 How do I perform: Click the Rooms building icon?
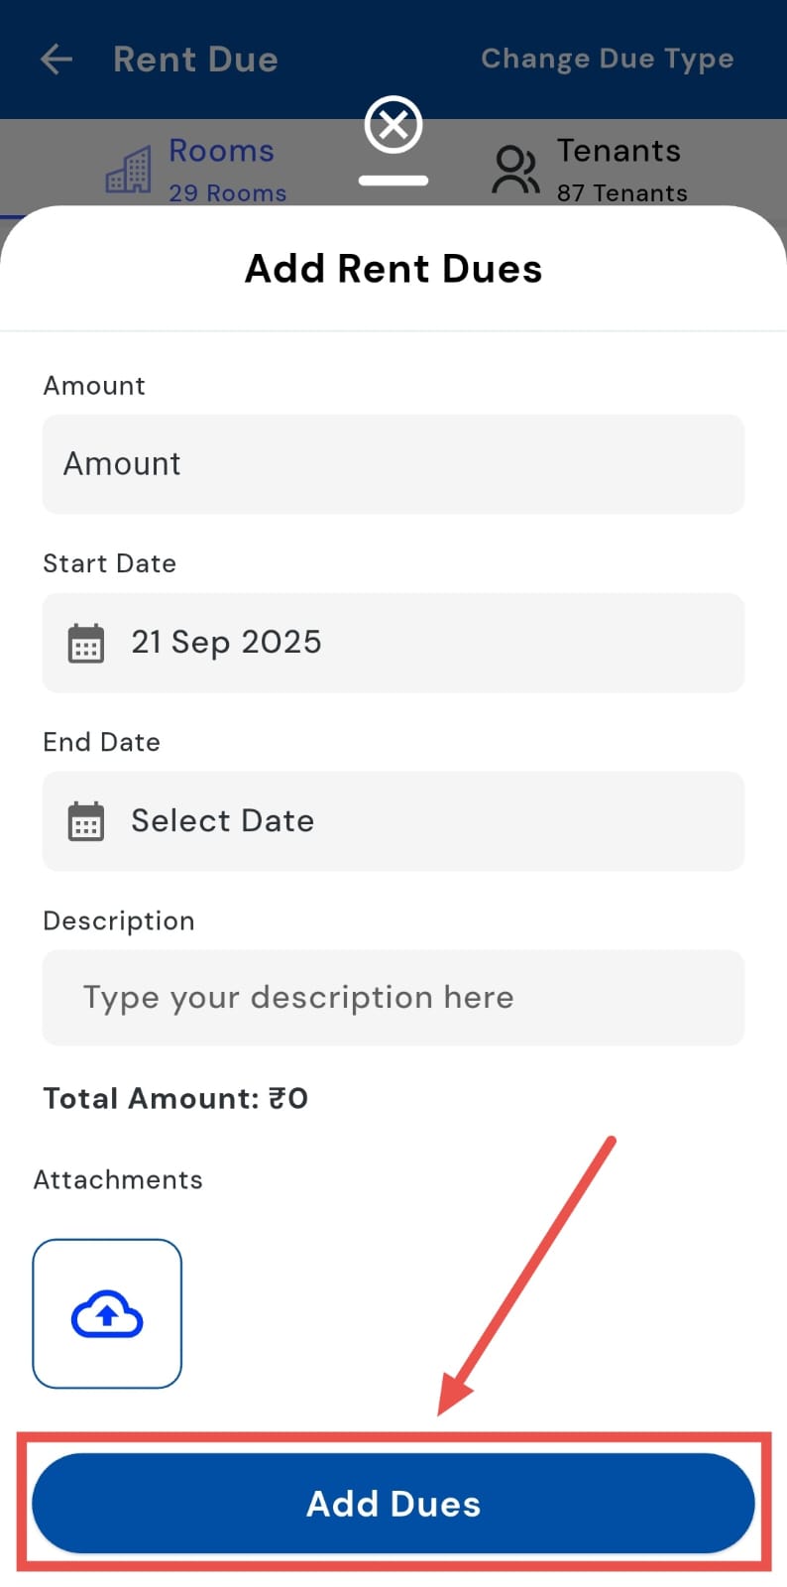[x=129, y=170]
